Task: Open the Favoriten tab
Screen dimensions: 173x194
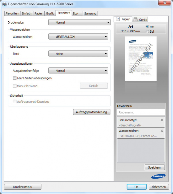Action: pyautogui.click(x=12, y=14)
